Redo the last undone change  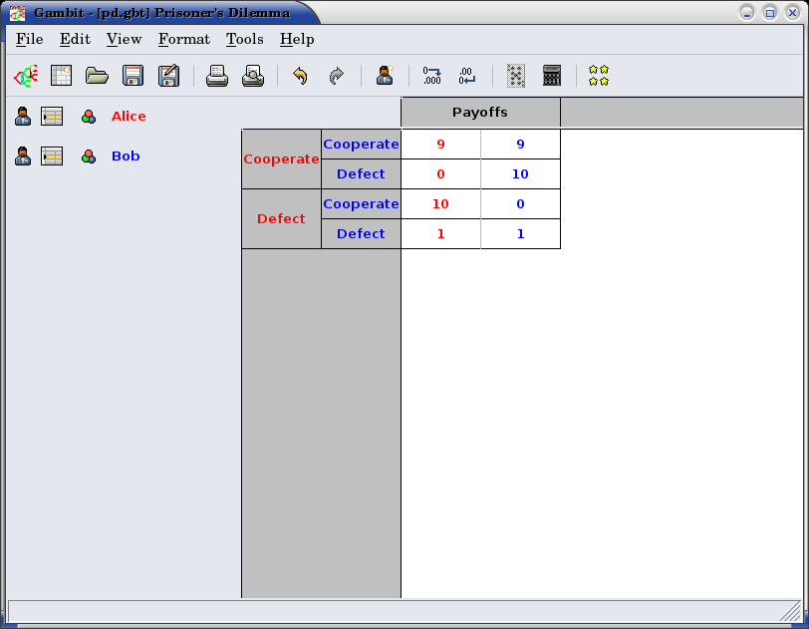336,76
